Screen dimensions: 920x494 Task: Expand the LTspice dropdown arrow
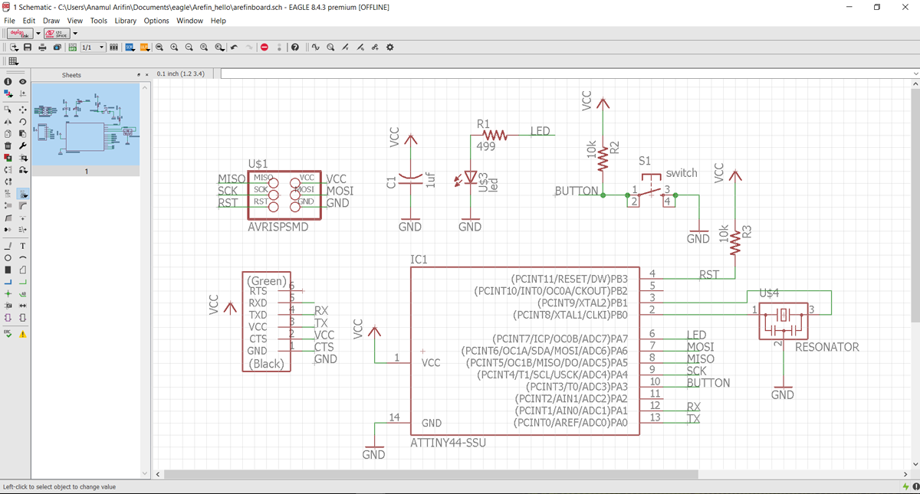[75, 34]
